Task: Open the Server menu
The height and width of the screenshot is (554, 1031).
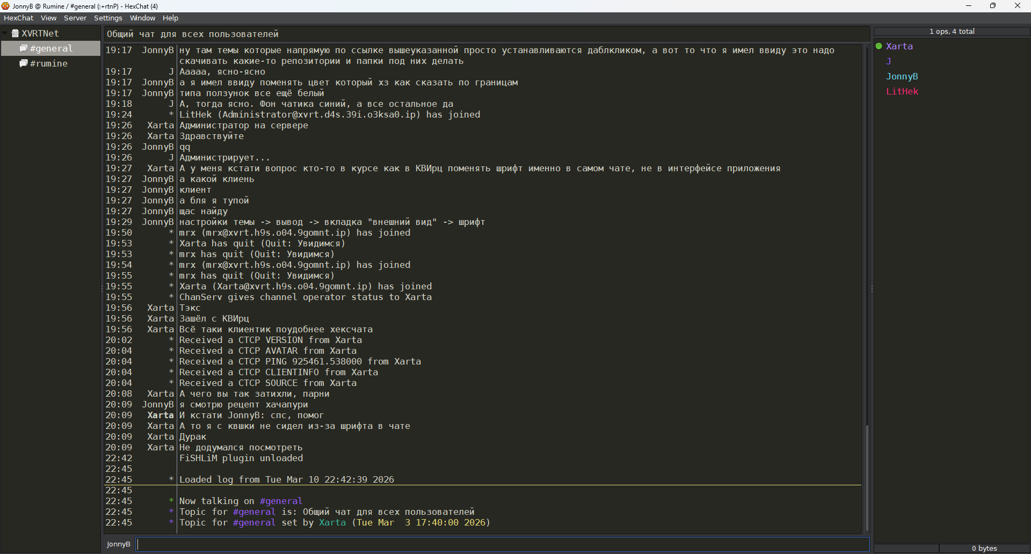Action: [x=75, y=18]
